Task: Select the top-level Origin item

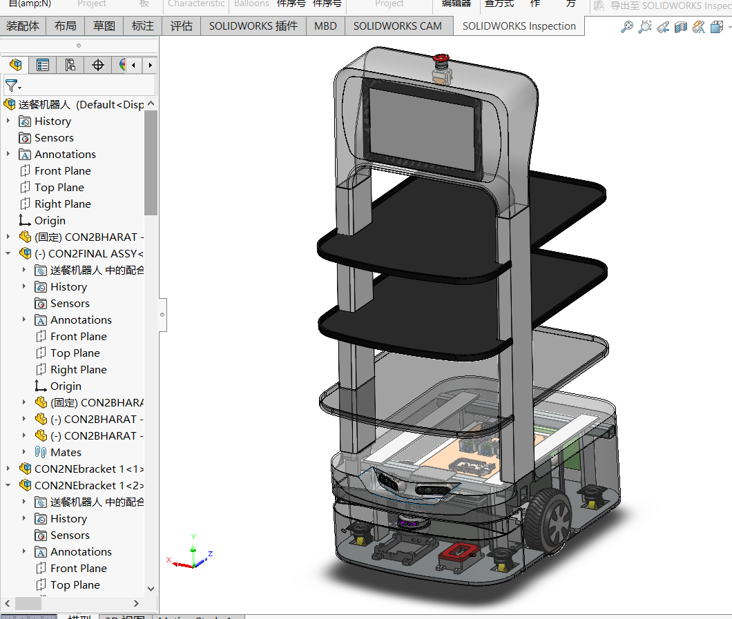Action: click(50, 220)
